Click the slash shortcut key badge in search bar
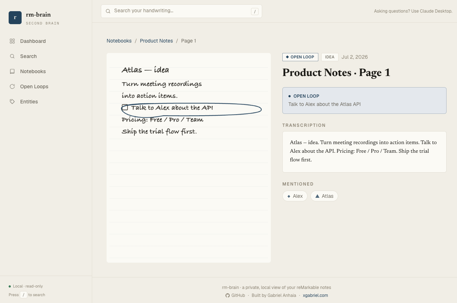 (x=255, y=12)
